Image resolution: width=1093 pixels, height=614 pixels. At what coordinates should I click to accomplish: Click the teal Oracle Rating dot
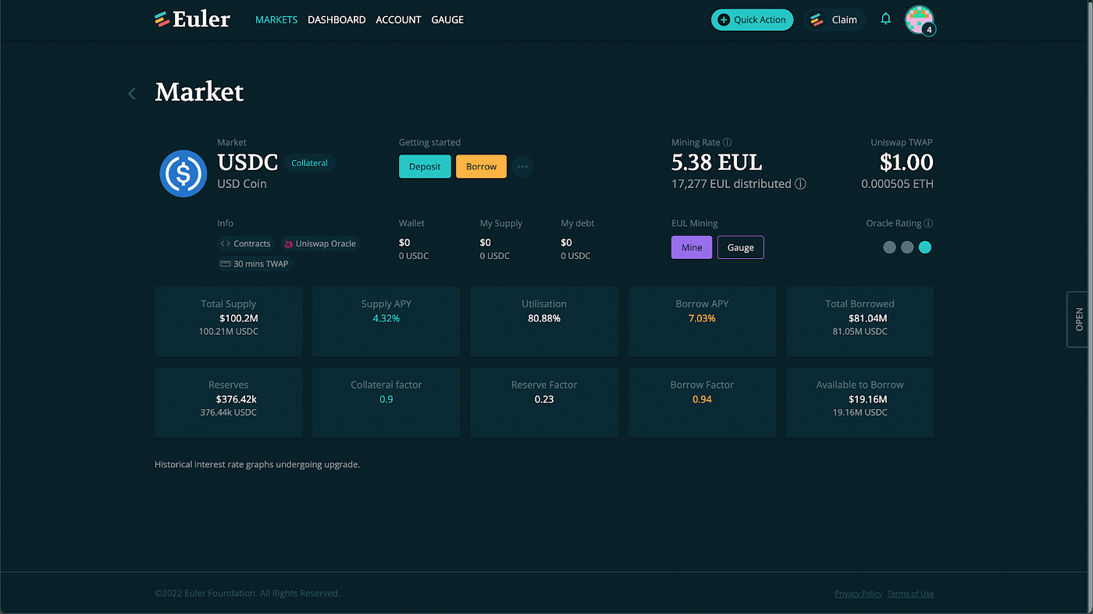tap(925, 247)
